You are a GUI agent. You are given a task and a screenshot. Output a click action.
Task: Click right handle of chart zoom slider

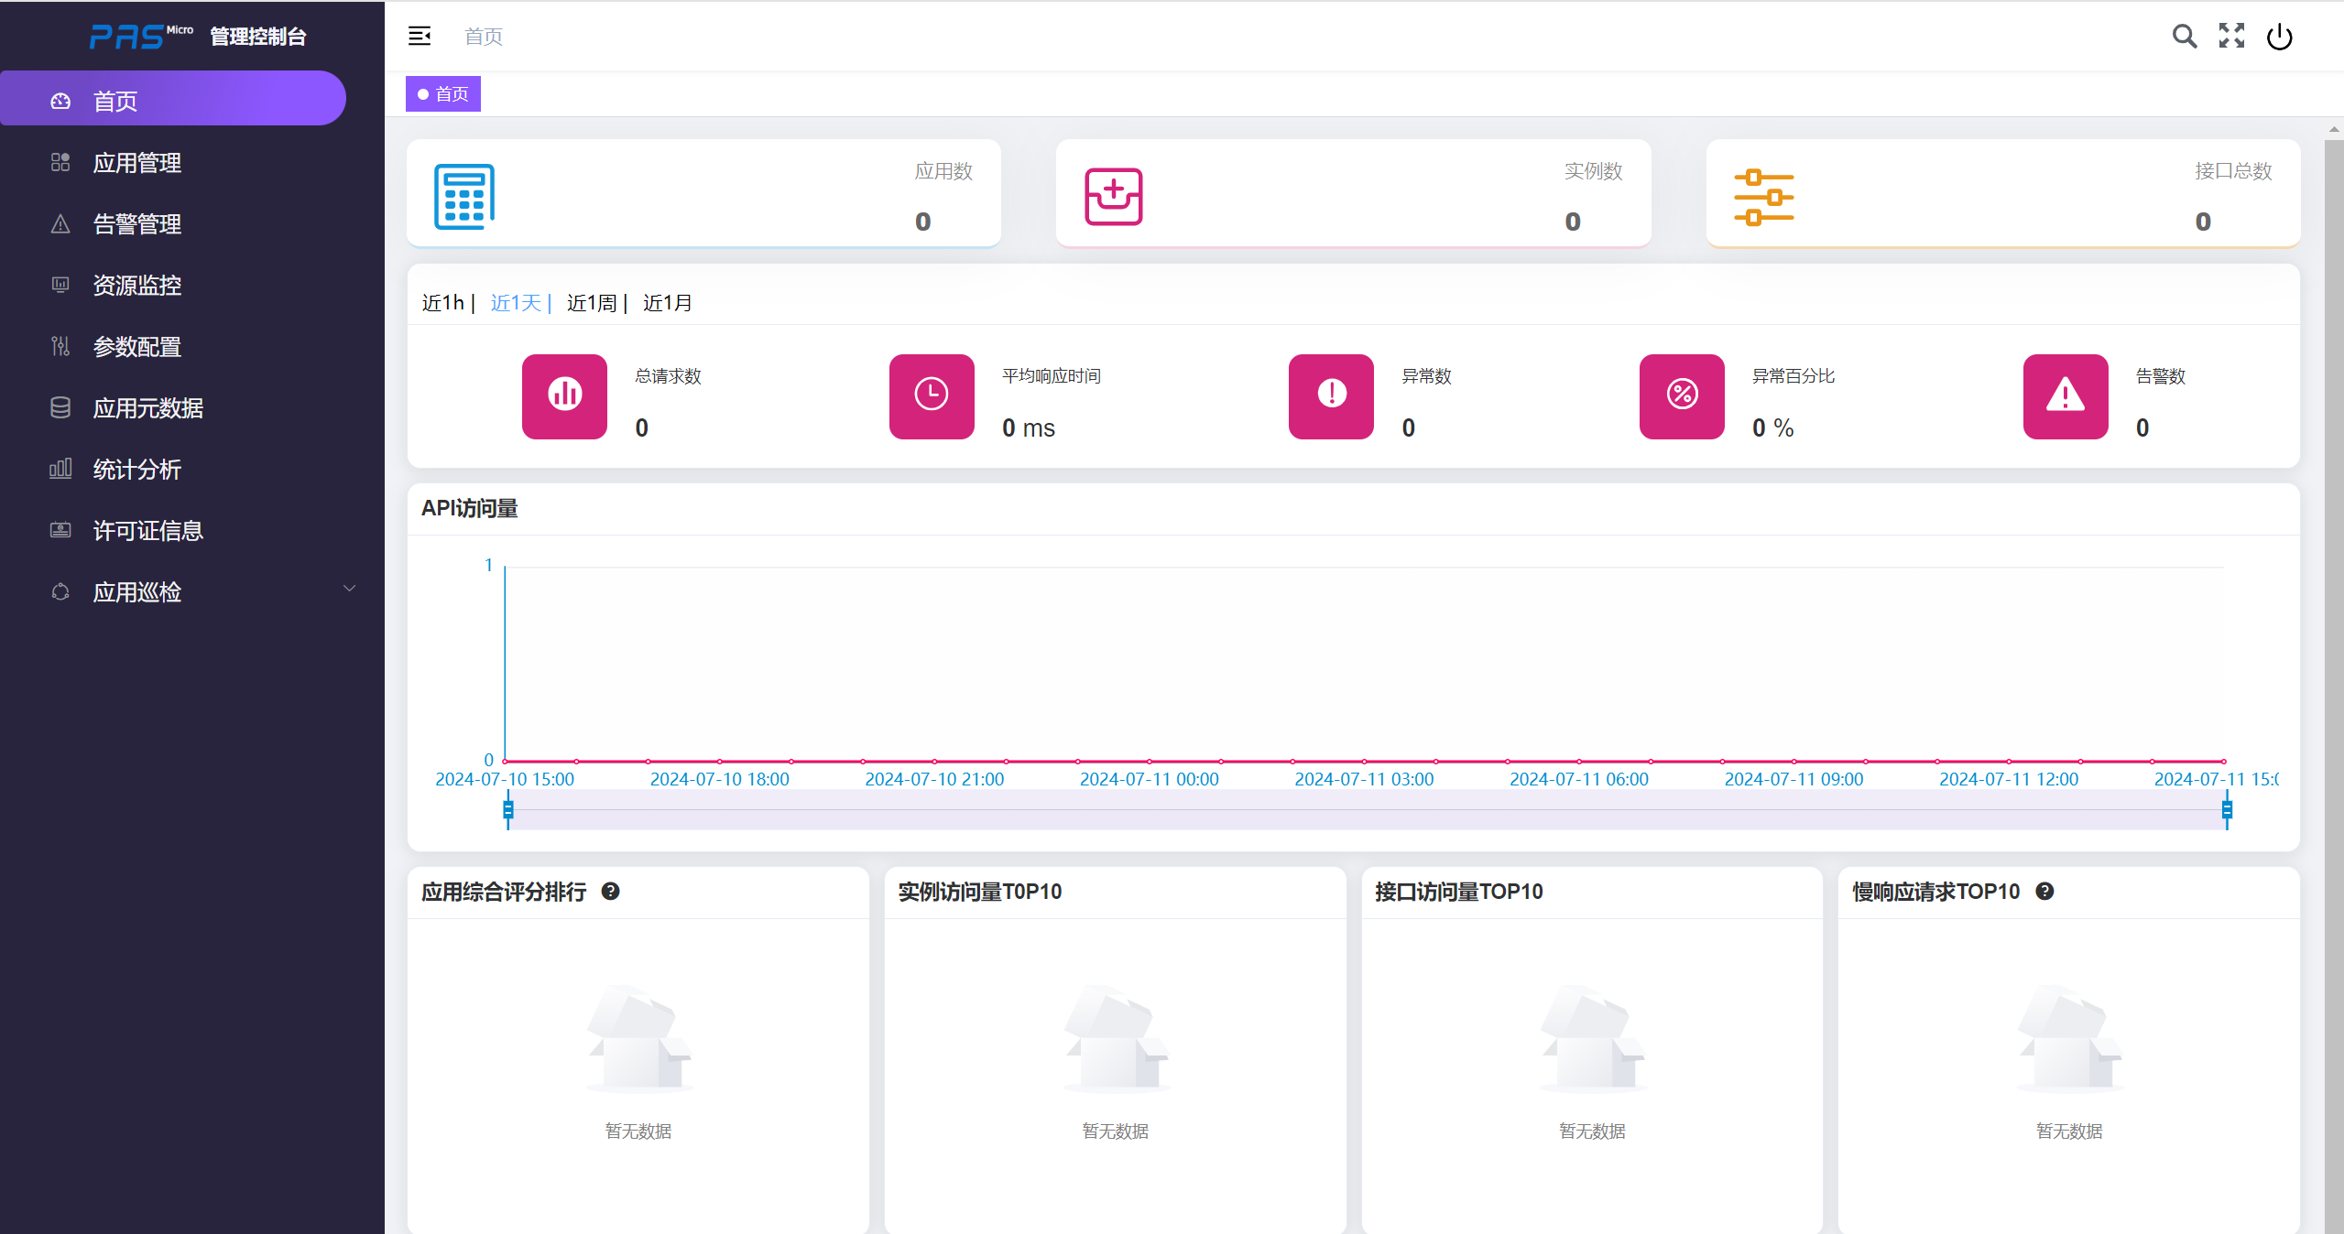click(x=2227, y=810)
